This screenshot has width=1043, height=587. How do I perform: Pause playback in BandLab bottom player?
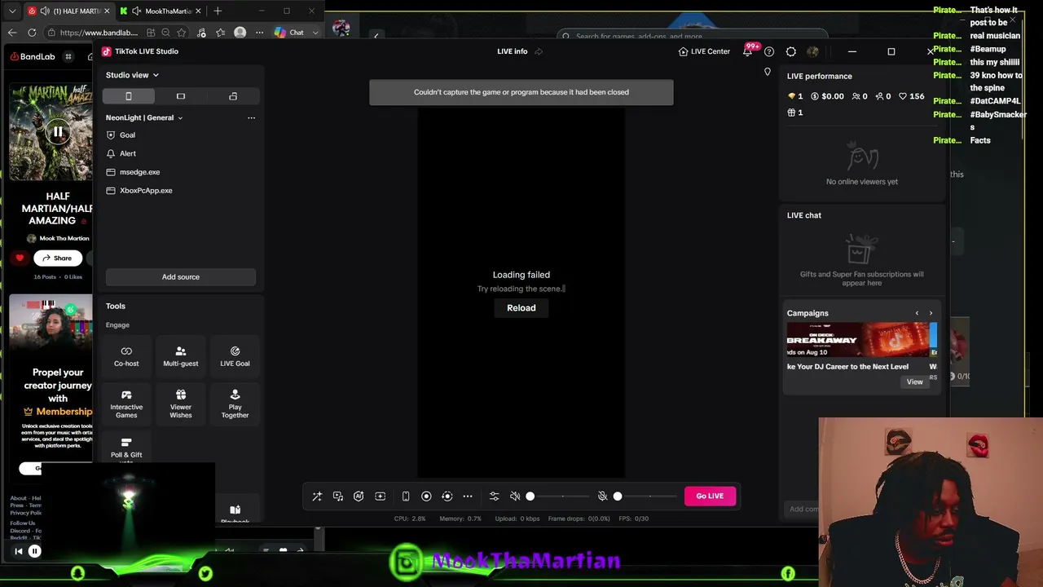pos(34,551)
